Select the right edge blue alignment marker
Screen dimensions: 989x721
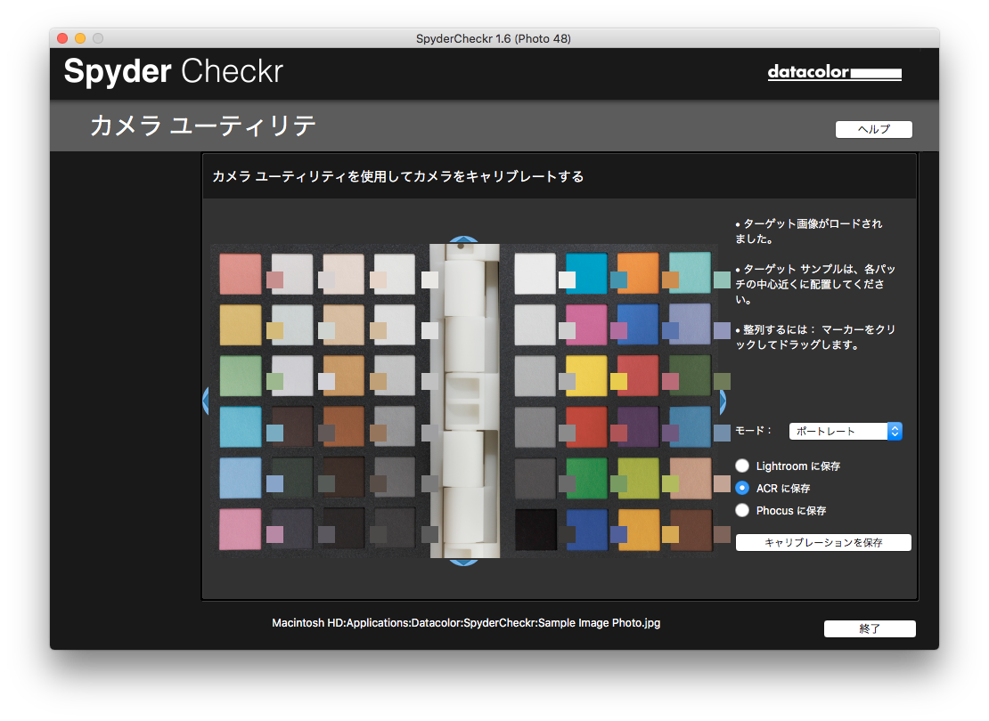tap(722, 402)
